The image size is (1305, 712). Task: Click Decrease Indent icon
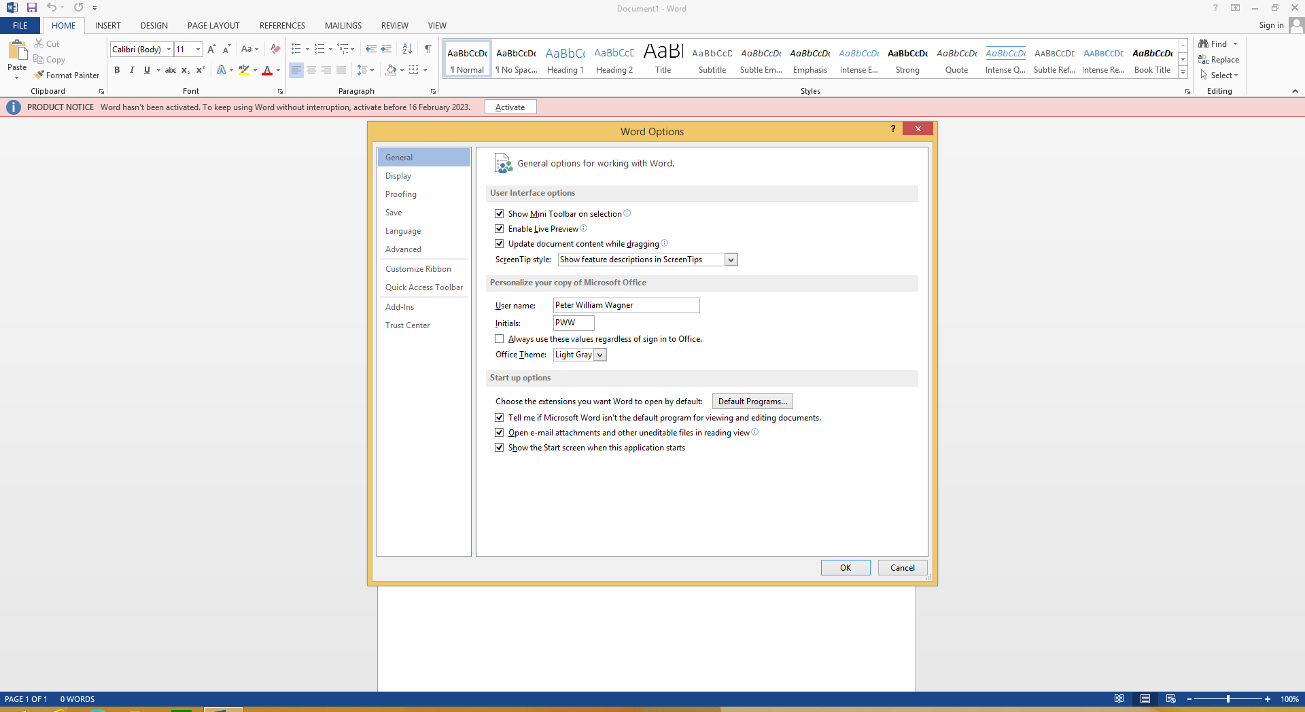371,49
